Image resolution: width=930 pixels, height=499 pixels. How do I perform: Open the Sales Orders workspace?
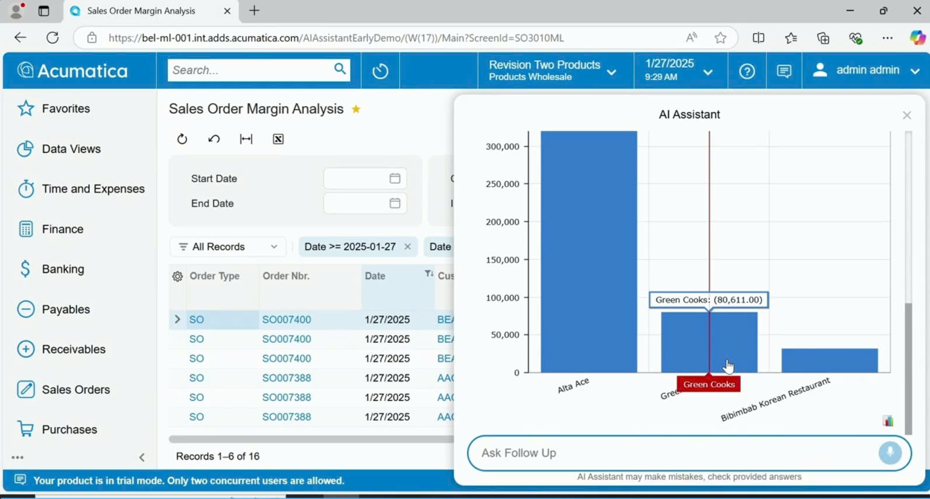tap(63, 390)
